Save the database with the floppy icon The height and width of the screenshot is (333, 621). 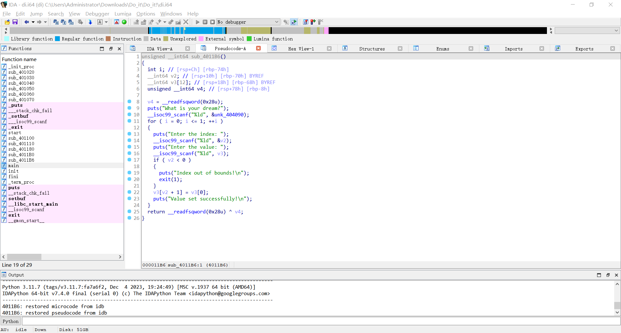point(15,22)
